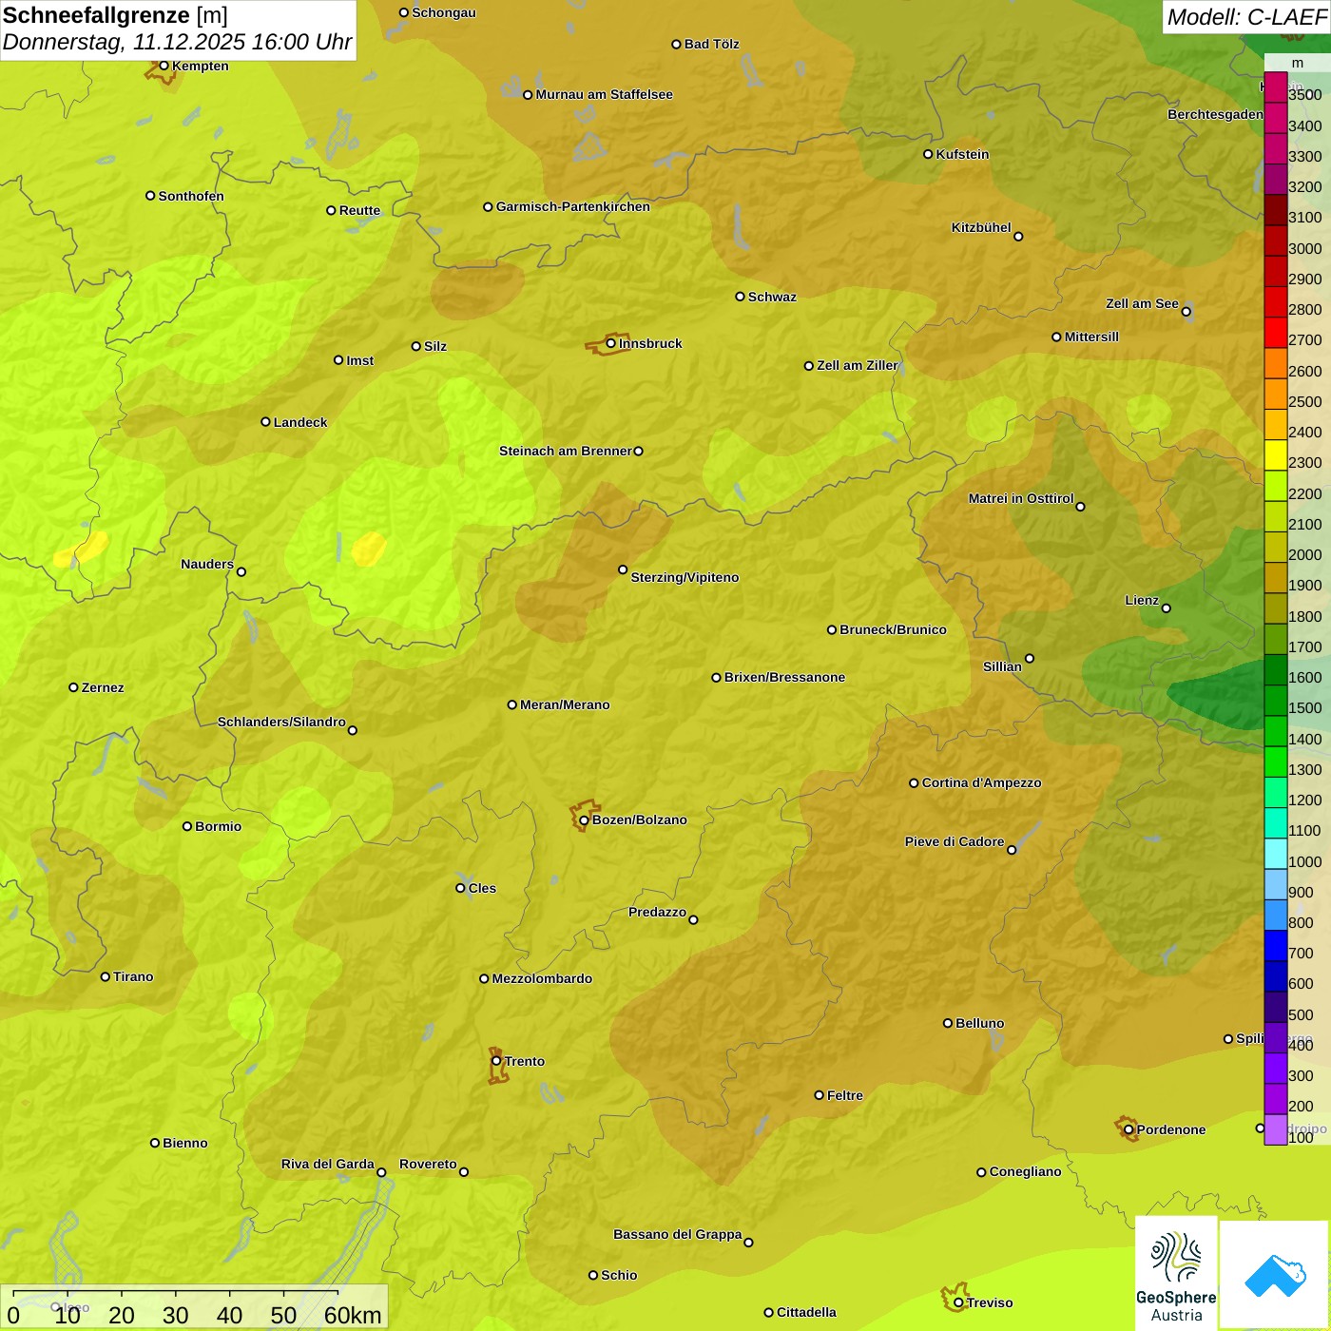1331x1331 pixels.
Task: Click the GeoSphere Austria logo
Action: [1176, 1275]
